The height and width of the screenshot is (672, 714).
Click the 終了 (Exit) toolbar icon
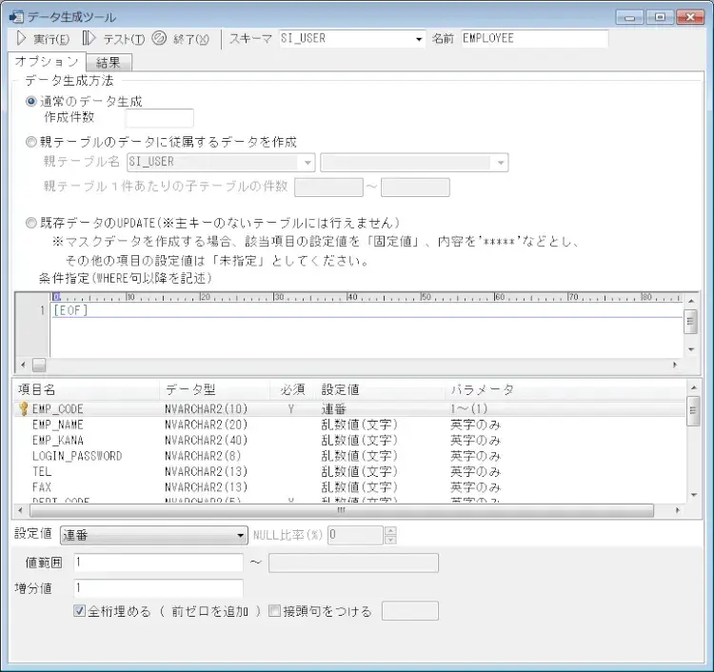pos(159,39)
